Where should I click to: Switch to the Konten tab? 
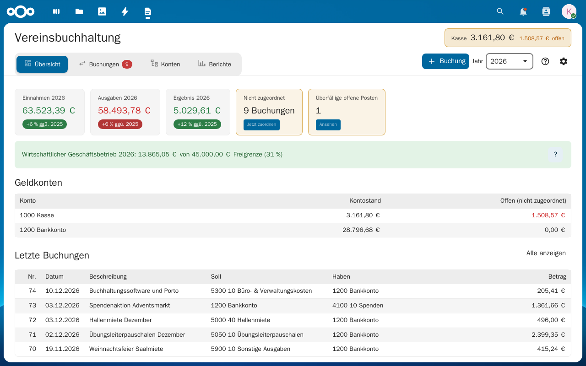tap(165, 64)
